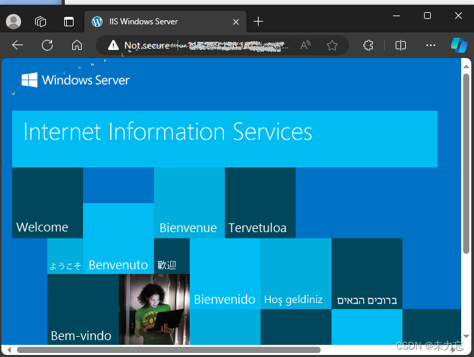The image size is (474, 357).
Task: Click the ようこそ tile
Action: point(65,256)
